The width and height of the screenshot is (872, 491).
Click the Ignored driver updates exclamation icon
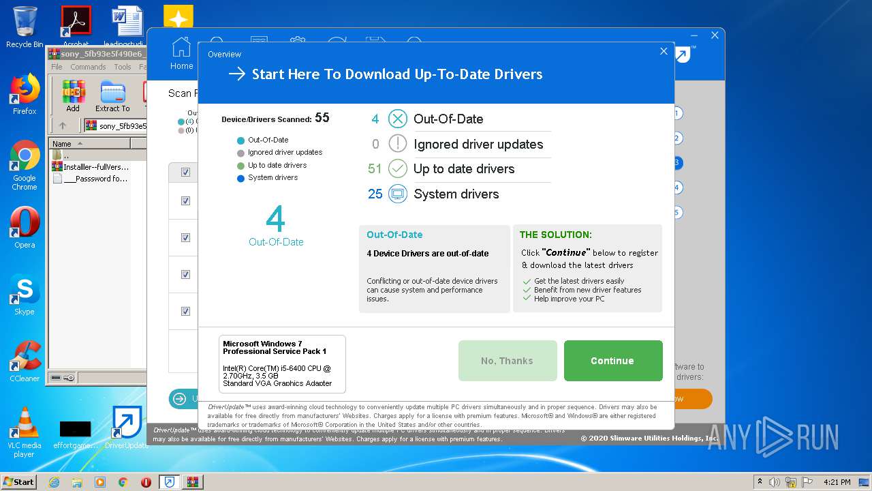pyautogui.click(x=398, y=144)
